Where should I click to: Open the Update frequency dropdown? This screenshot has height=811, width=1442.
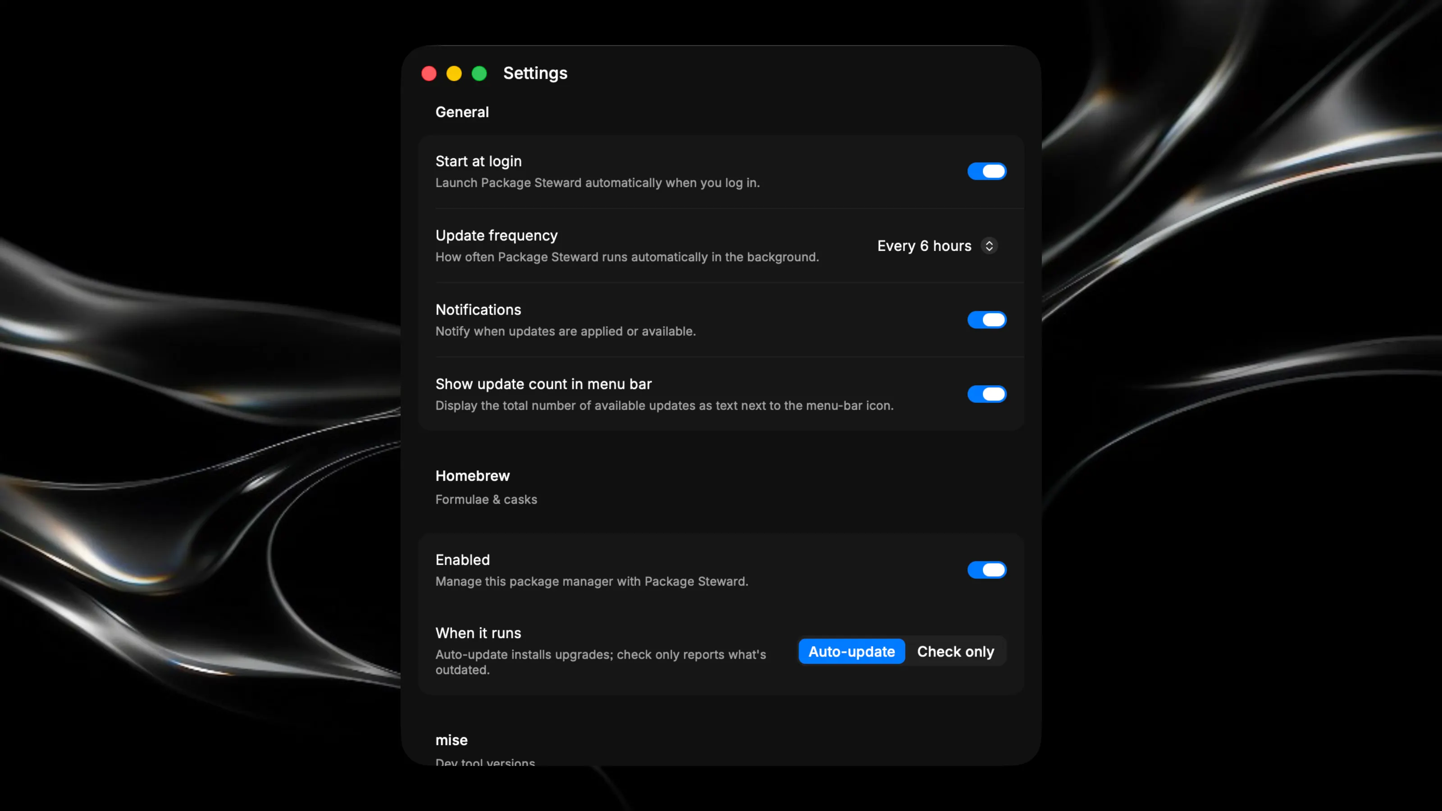click(x=937, y=246)
